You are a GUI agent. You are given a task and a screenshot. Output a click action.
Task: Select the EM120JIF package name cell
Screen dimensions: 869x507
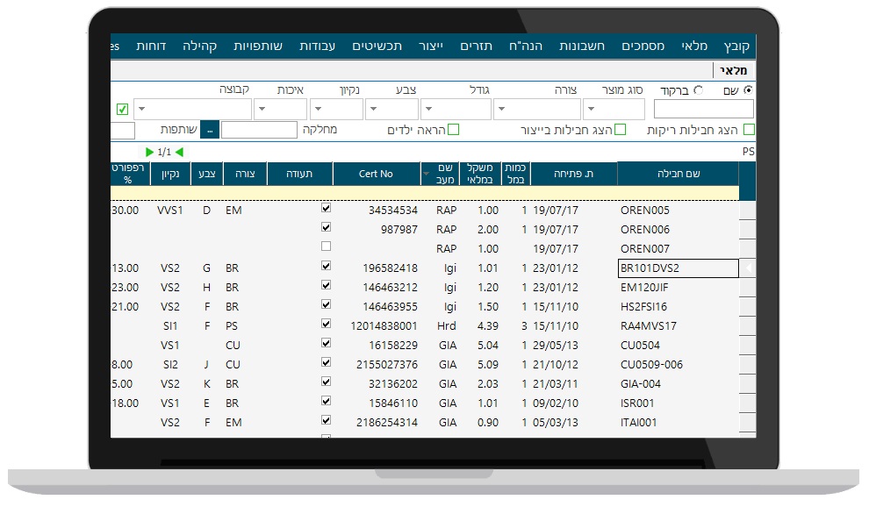click(679, 288)
